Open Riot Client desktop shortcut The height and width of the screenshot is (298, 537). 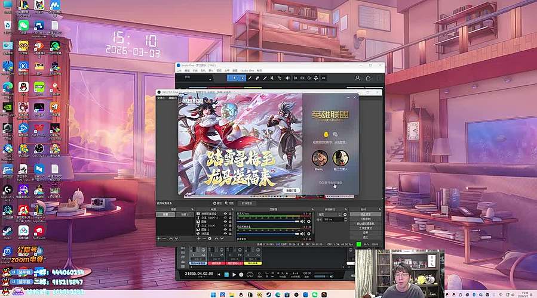pos(39,231)
